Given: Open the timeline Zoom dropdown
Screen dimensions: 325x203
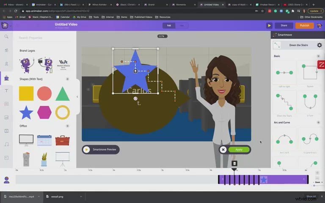Looking at the screenshot, I should pos(319,182).
